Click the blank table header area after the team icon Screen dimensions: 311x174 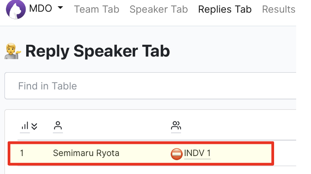click(x=238, y=126)
